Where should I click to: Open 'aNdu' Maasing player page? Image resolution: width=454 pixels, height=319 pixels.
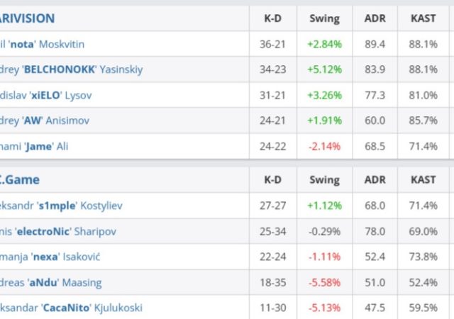(50, 282)
